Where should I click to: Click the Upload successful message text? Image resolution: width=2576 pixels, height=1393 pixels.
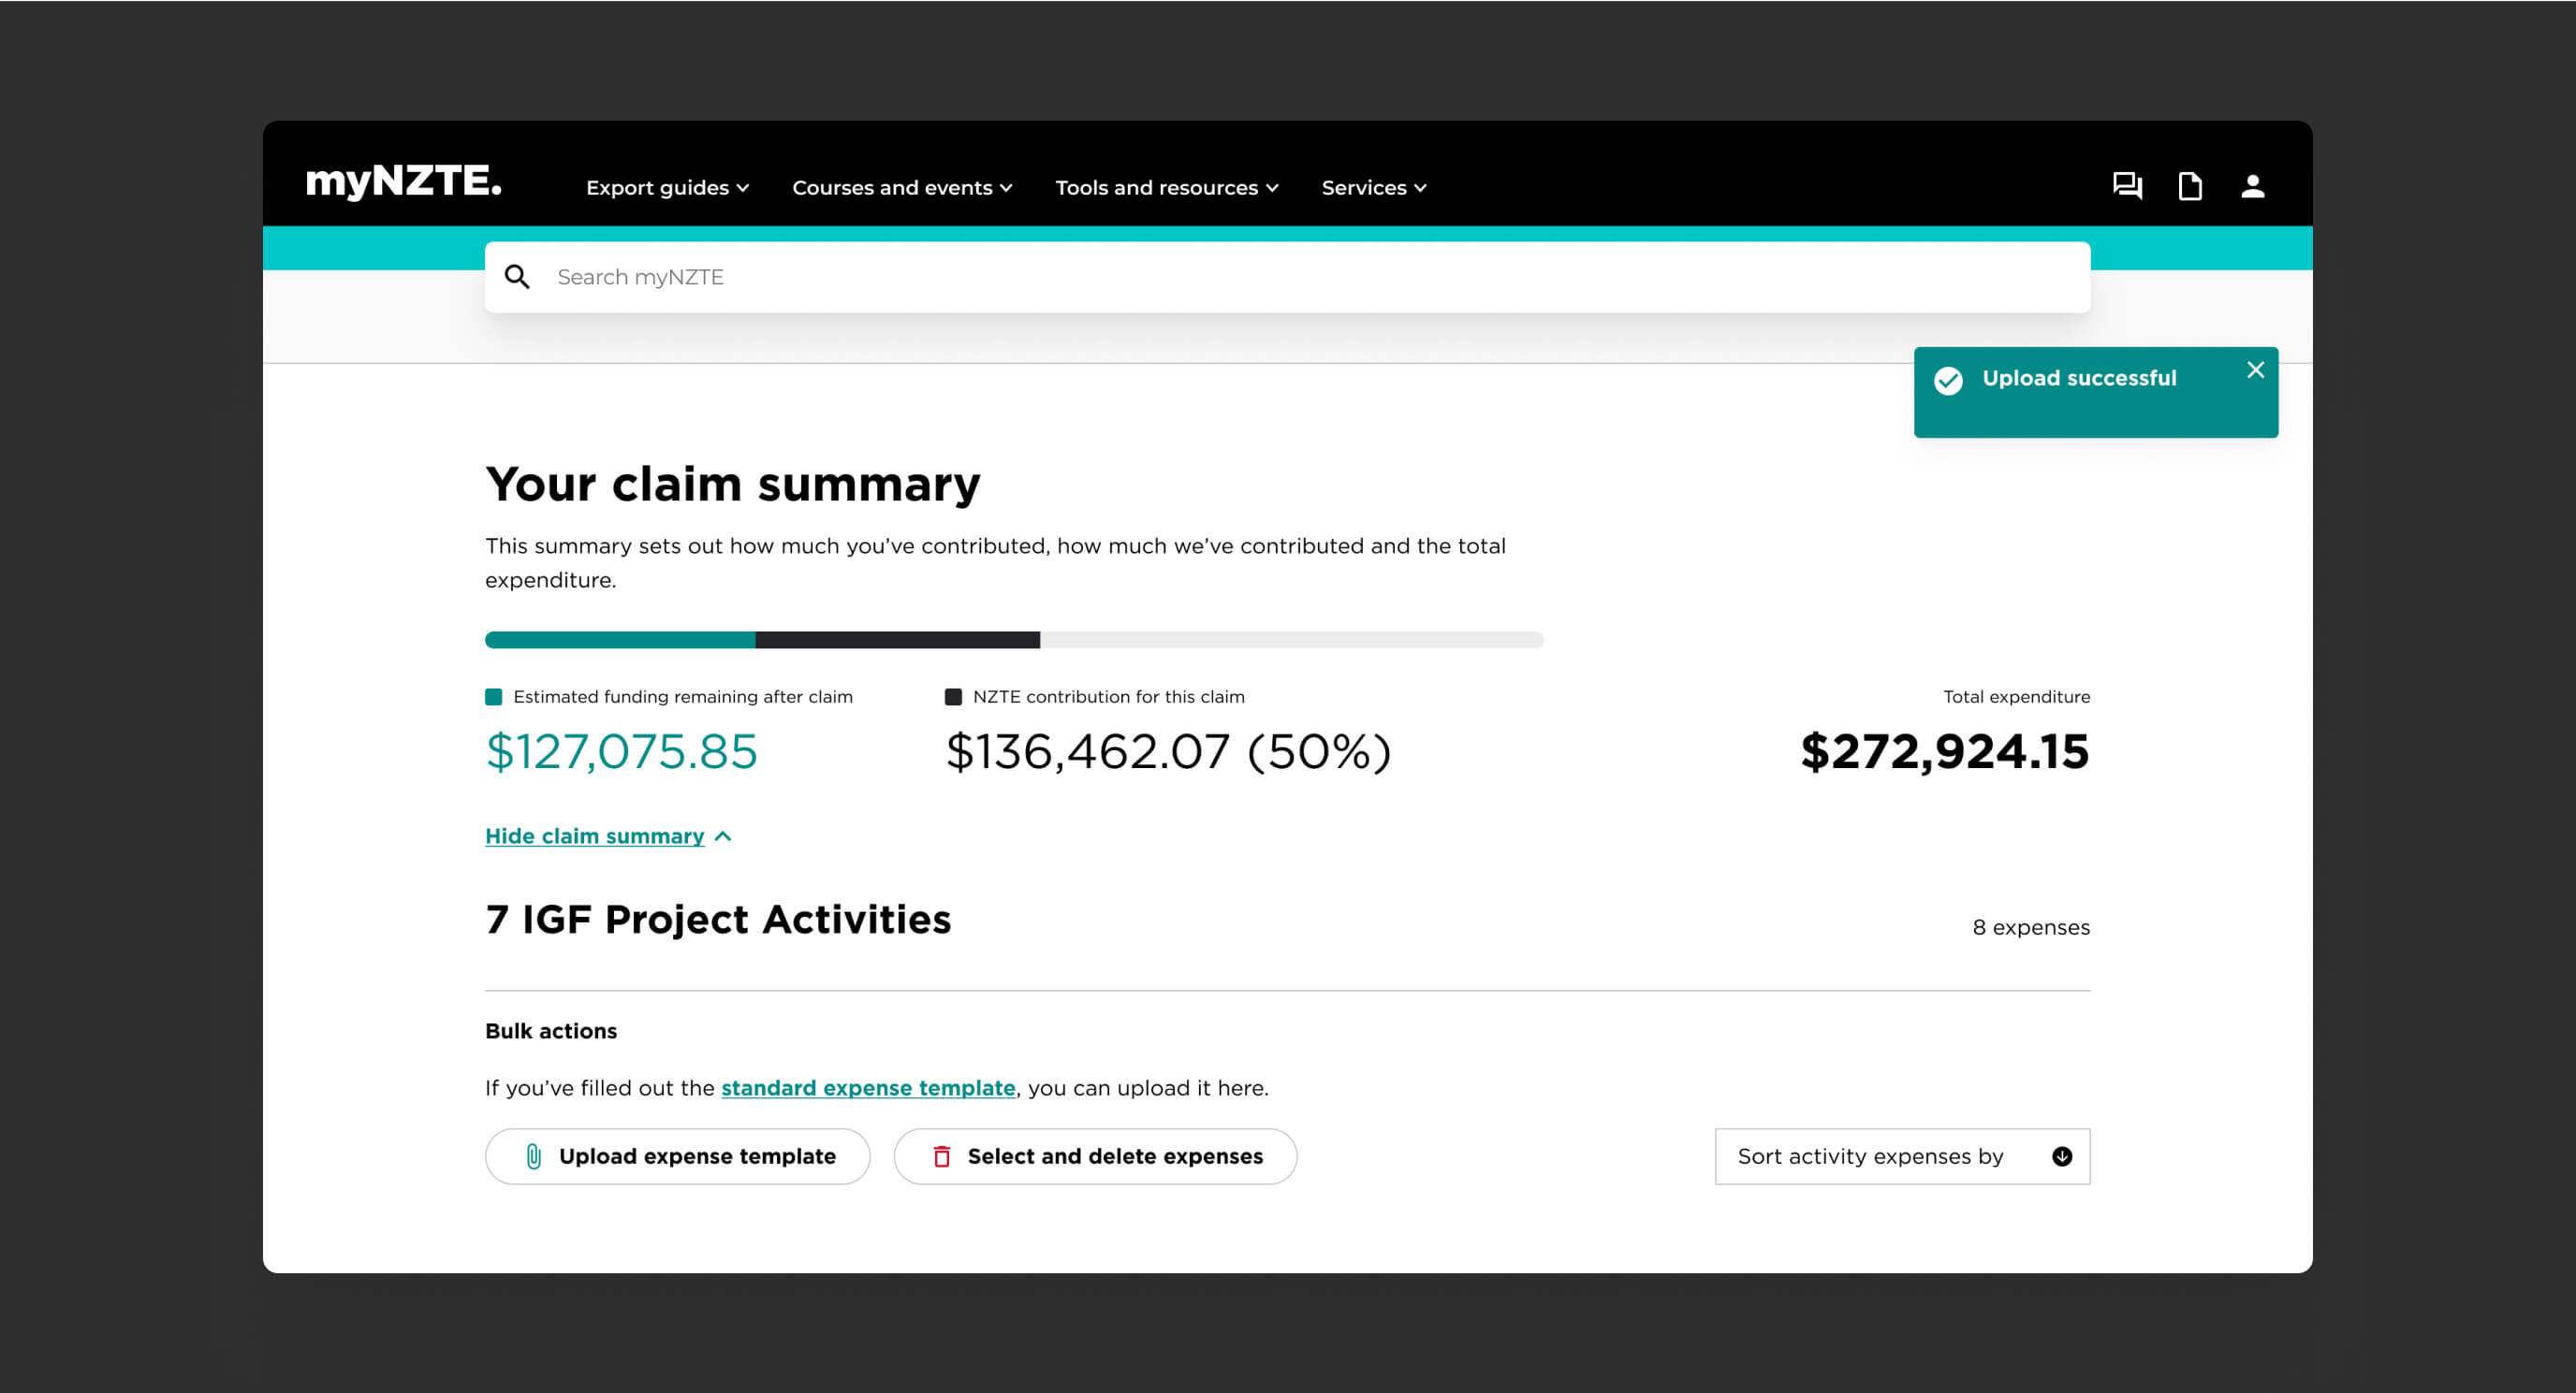point(2079,379)
